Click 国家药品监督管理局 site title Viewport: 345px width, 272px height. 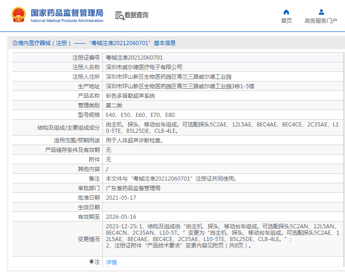[67, 13]
